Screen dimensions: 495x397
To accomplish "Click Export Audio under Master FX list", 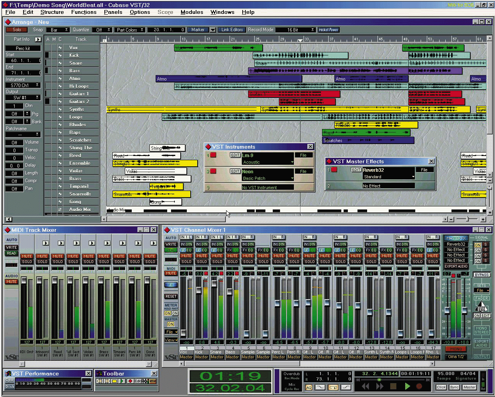I will [456, 266].
